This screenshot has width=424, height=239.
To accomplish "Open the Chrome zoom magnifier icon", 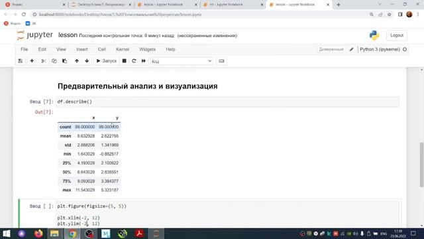I will click(371, 15).
